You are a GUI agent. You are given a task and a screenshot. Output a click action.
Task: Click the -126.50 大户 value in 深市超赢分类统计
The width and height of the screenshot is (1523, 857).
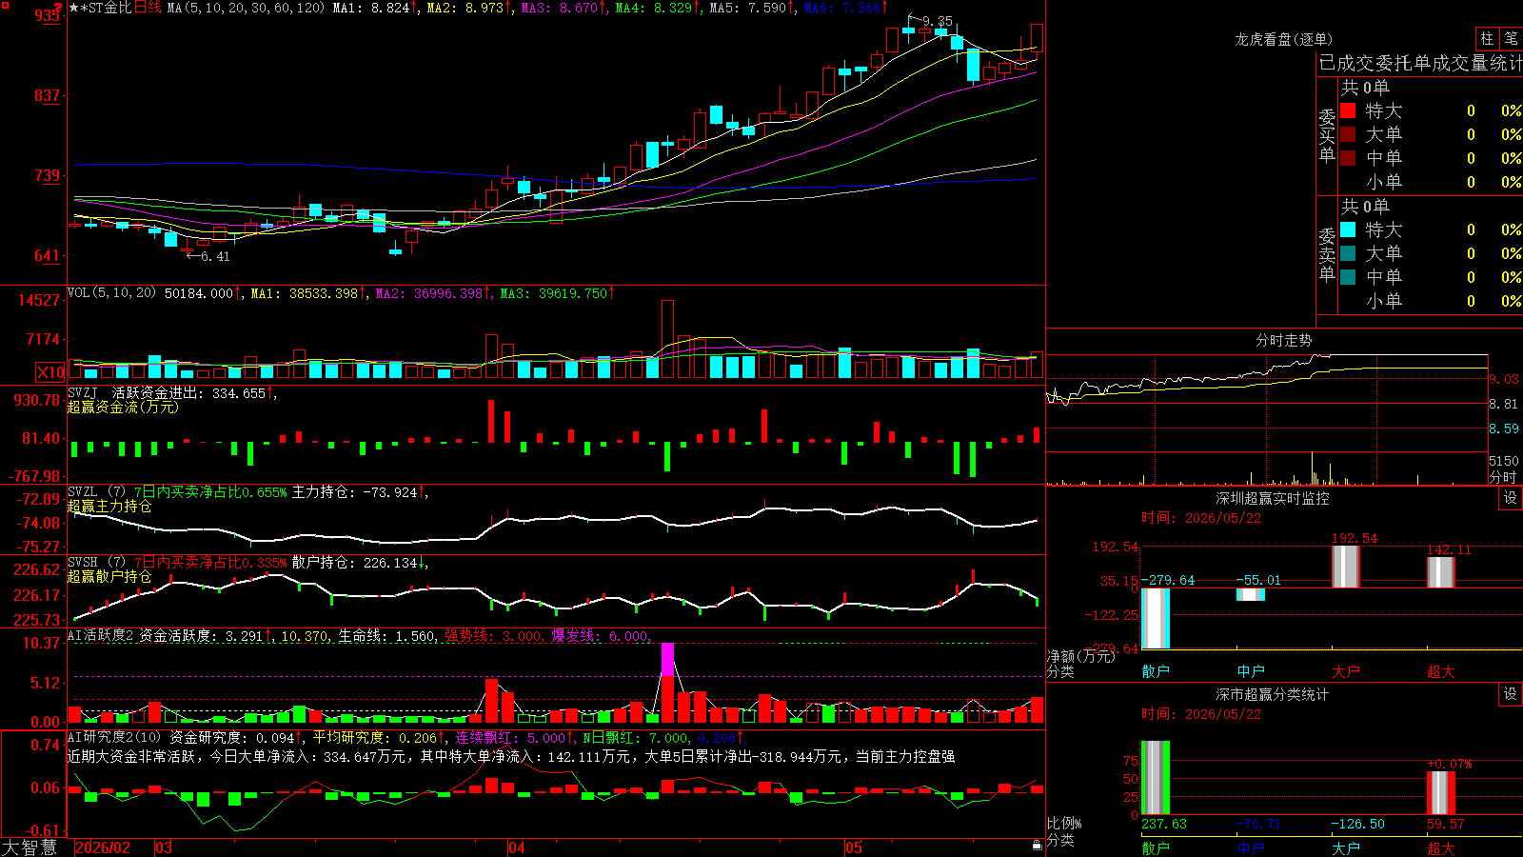click(1357, 824)
